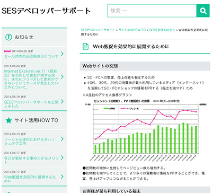Click the Aのアクセス推移グラフ caption text
212x193 pixels.
[107, 95]
